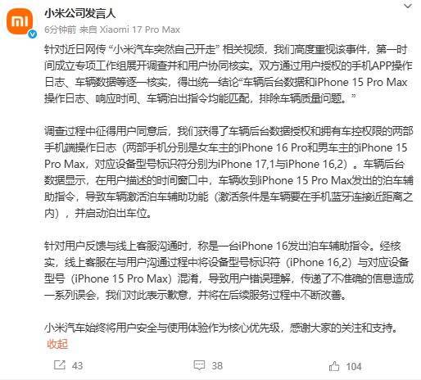Click the closing line 小米汽车始终将用户安全

pos(221,328)
